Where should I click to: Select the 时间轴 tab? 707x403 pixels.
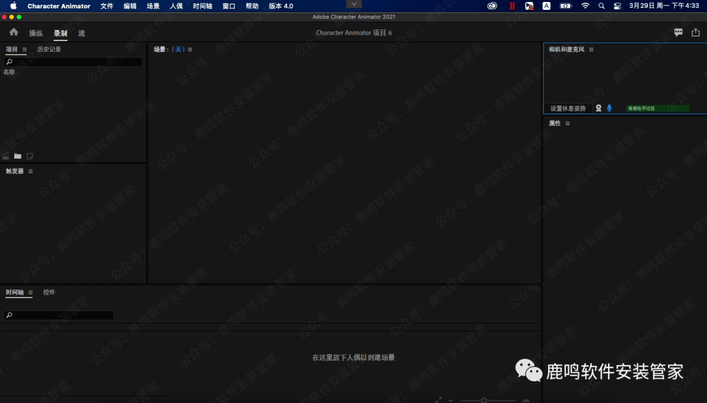click(x=14, y=292)
